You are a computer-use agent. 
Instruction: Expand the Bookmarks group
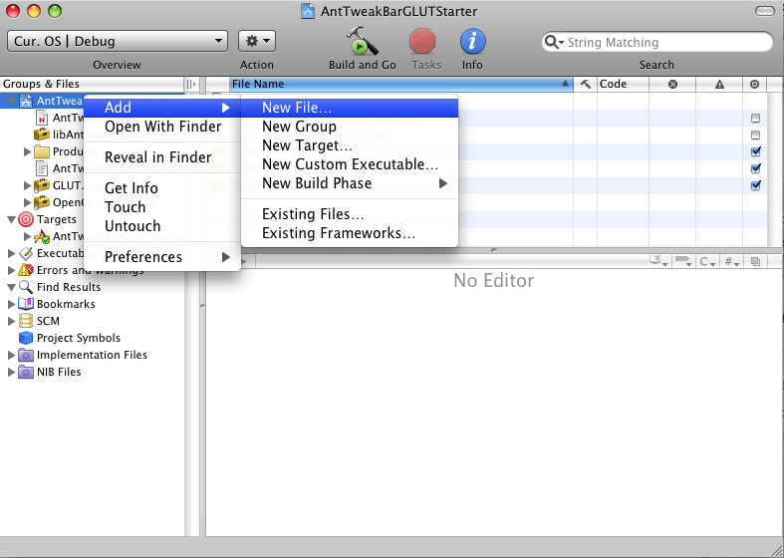(x=12, y=304)
